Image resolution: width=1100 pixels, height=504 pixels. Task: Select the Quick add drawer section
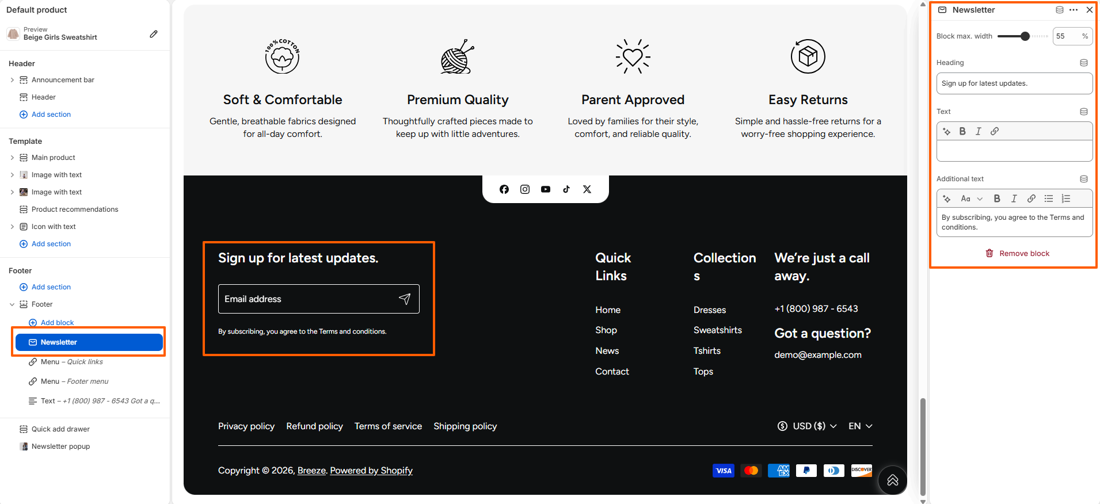tap(60, 429)
